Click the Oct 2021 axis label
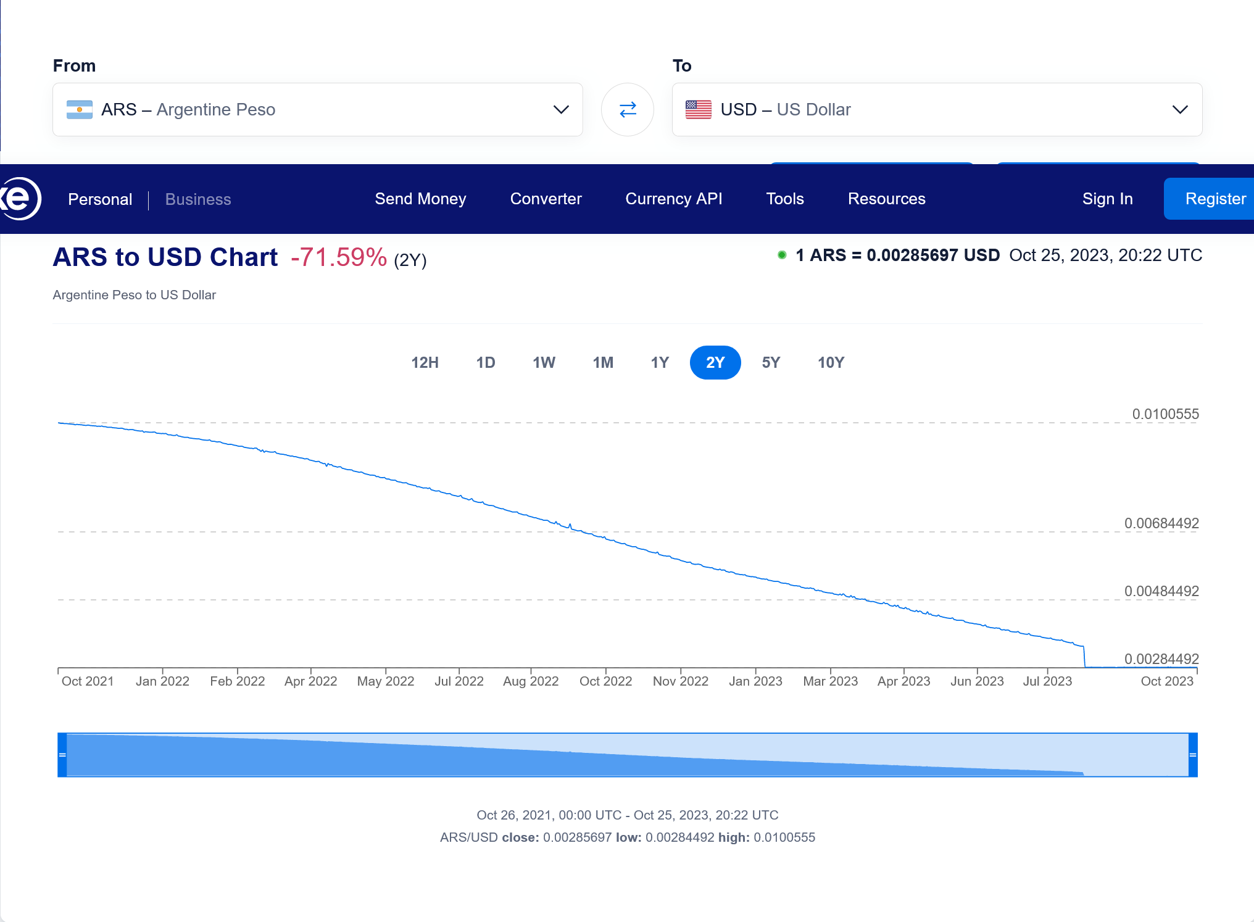 pos(88,681)
